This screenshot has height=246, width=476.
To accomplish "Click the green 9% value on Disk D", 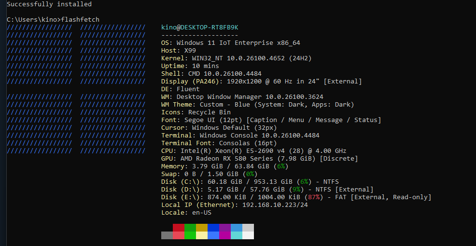I will 296,190.
